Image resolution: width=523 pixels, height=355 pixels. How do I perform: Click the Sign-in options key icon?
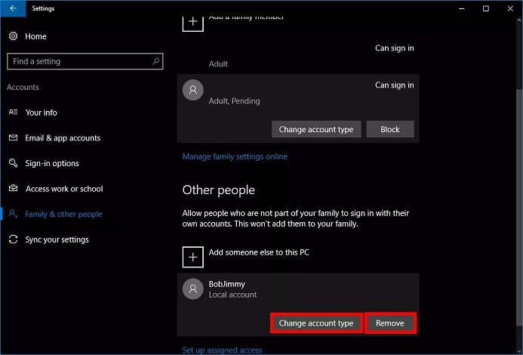[13, 163]
